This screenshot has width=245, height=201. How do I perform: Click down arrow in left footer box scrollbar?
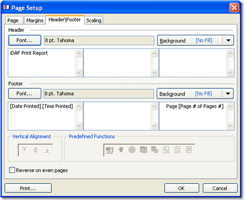tap(79, 126)
